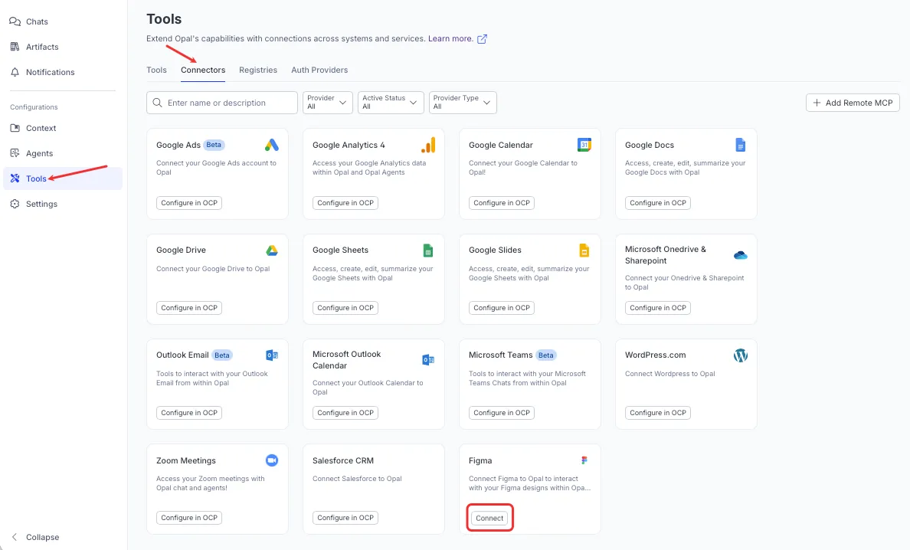Click the Configurations section label

click(x=34, y=107)
